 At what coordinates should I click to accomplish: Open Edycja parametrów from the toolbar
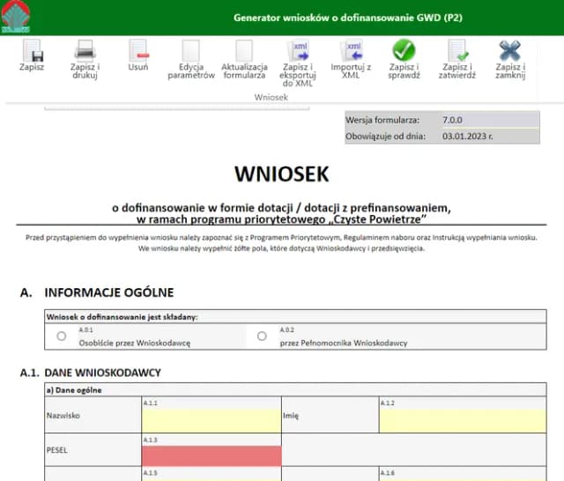coord(191,51)
